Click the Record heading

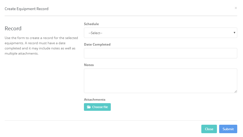click(x=13, y=28)
